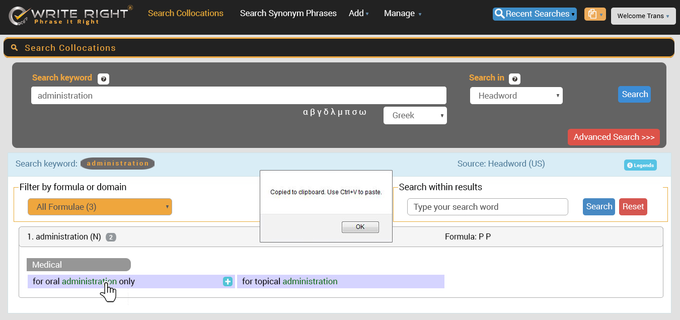680x320 pixels.
Task: Click help icon beside Search in
Action: (x=514, y=79)
